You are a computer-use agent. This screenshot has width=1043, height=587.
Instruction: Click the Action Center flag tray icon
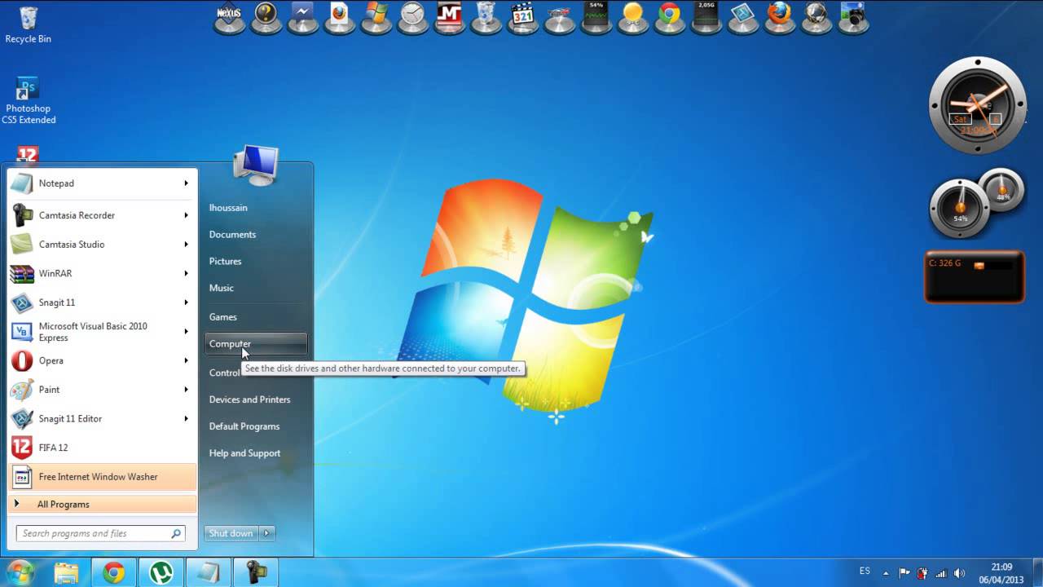[x=904, y=573]
